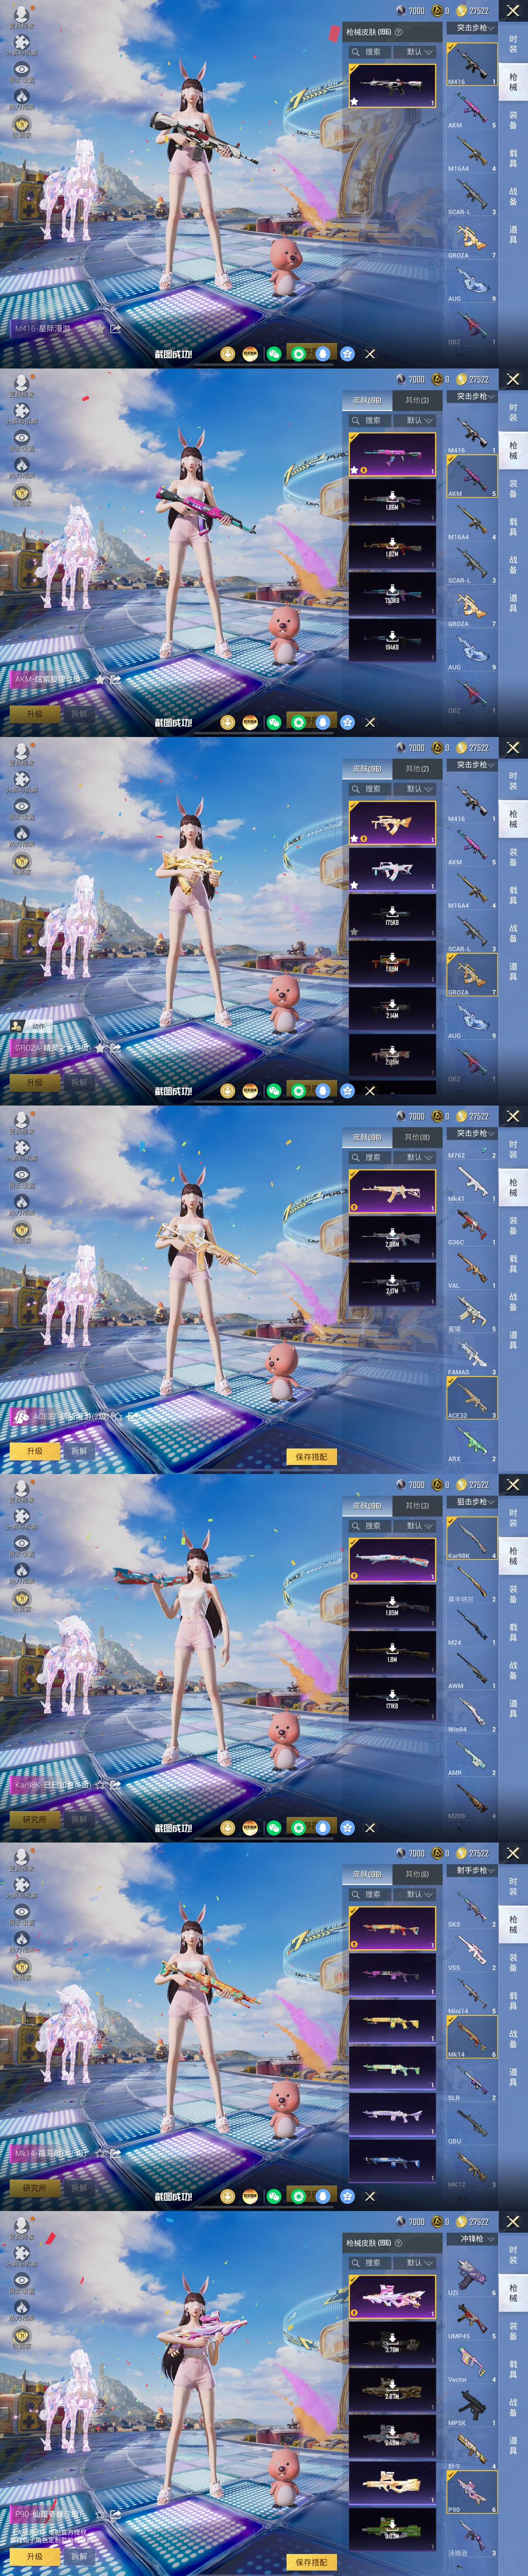Open the 射手步枪 weapon category dropdown

click(471, 1871)
